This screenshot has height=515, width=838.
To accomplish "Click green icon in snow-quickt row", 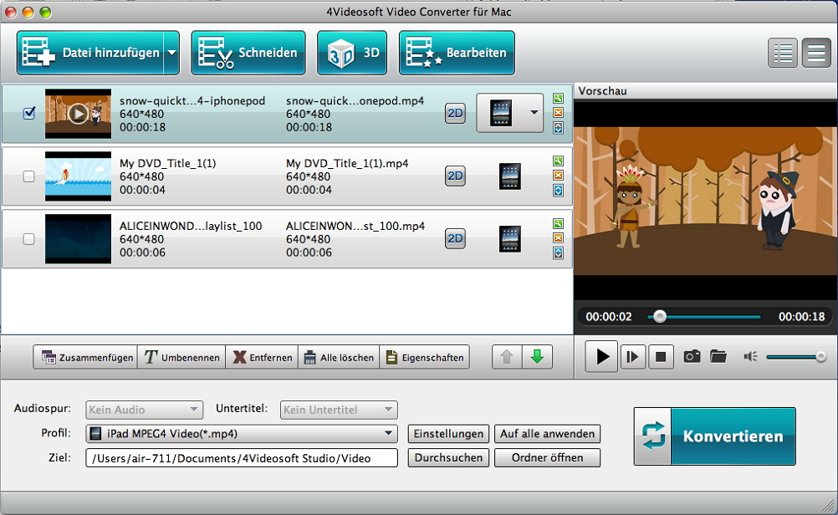I will tap(558, 99).
